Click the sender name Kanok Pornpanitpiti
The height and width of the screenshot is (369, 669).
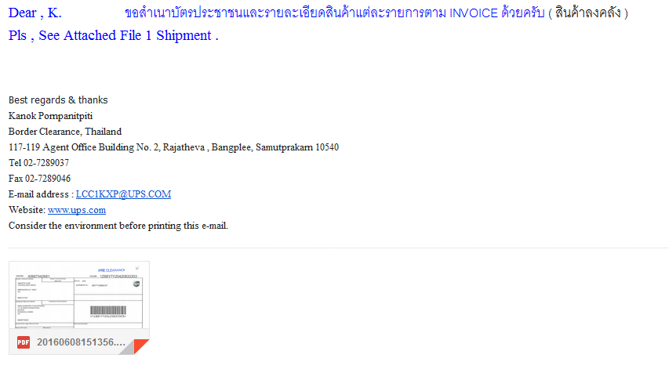point(50,116)
